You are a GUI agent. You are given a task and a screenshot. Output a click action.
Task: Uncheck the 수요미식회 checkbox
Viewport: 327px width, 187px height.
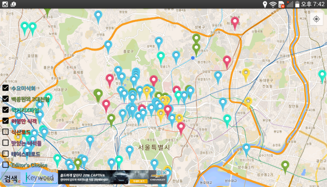tap(6, 88)
